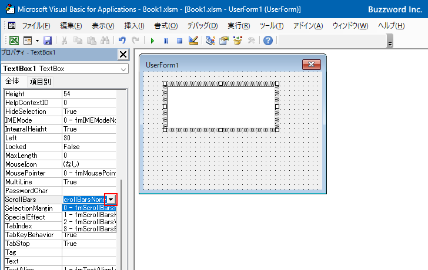Open the TextBox1 object selector dropdown
This screenshot has height=270, width=428.
(x=123, y=69)
